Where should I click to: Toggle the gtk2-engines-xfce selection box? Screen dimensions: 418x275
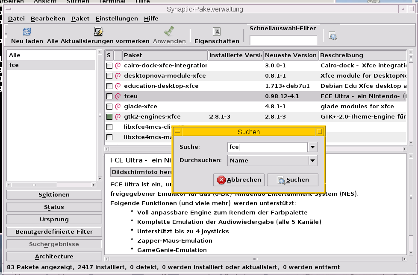109,116
